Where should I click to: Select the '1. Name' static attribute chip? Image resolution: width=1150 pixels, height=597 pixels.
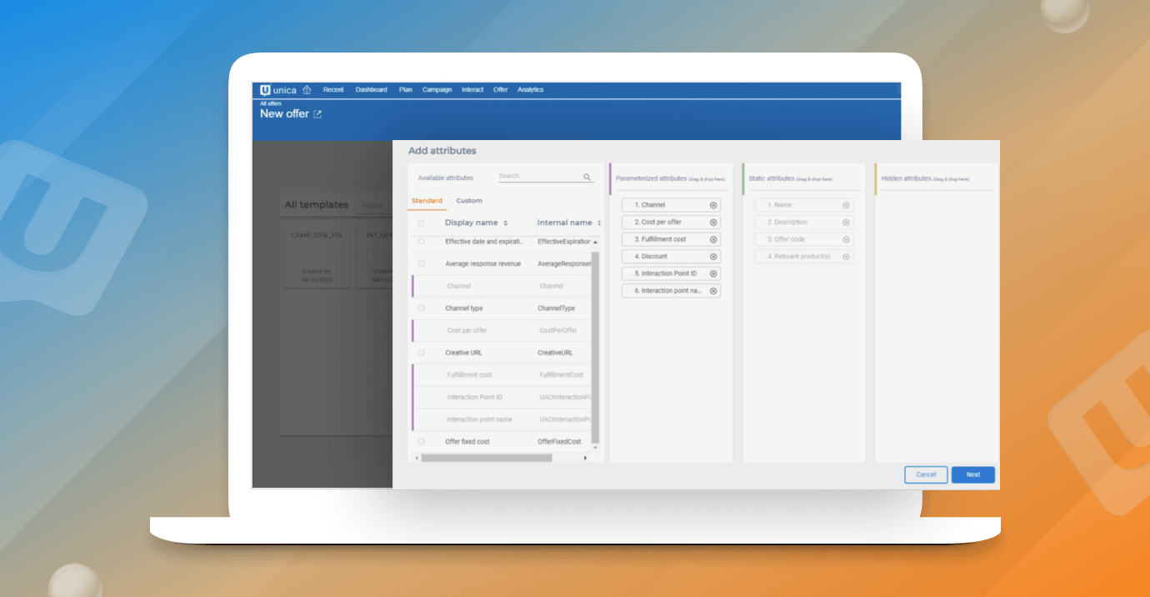tap(804, 205)
